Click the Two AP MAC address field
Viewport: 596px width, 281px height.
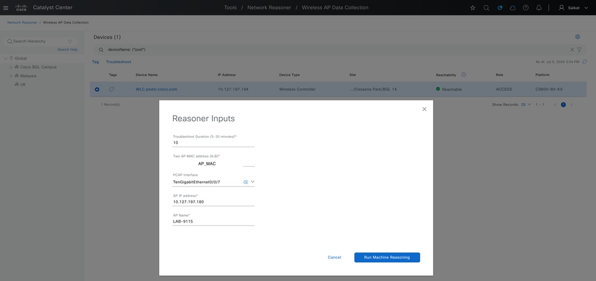(213, 163)
